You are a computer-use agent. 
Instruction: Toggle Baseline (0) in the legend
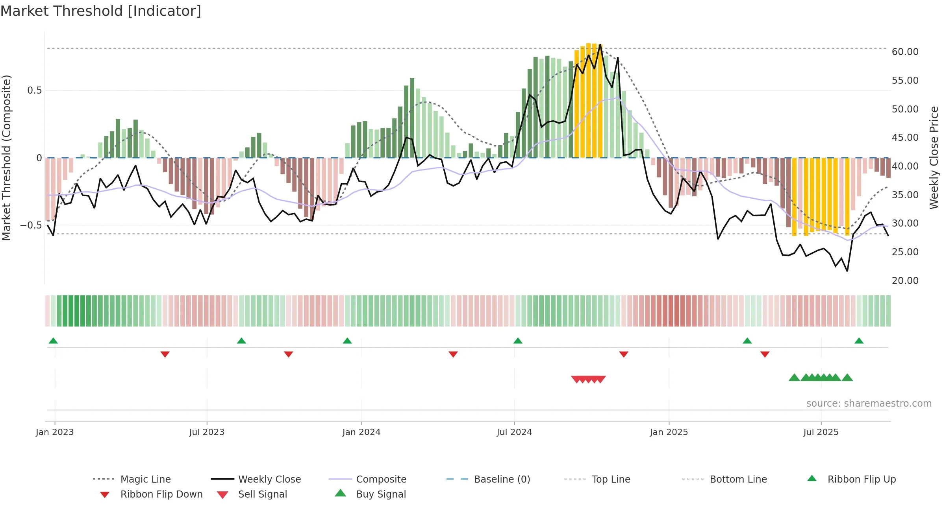point(488,479)
